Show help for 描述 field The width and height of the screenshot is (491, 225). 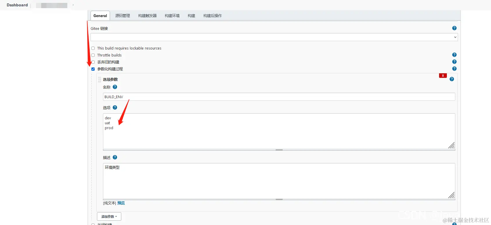click(x=115, y=157)
